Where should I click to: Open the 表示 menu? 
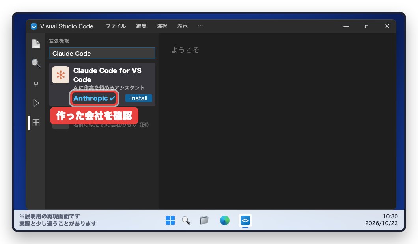pyautogui.click(x=182, y=26)
